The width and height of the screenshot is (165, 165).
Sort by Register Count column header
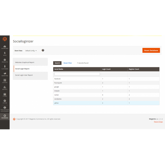(x=144, y=69)
